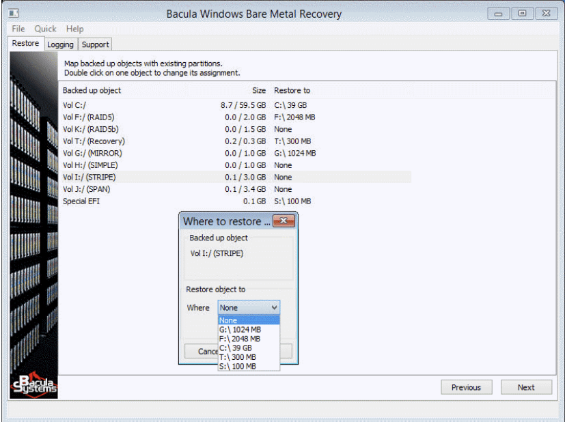Select F:\ 2048 MB option
Viewport: 565px width, 422px height.
(240, 339)
